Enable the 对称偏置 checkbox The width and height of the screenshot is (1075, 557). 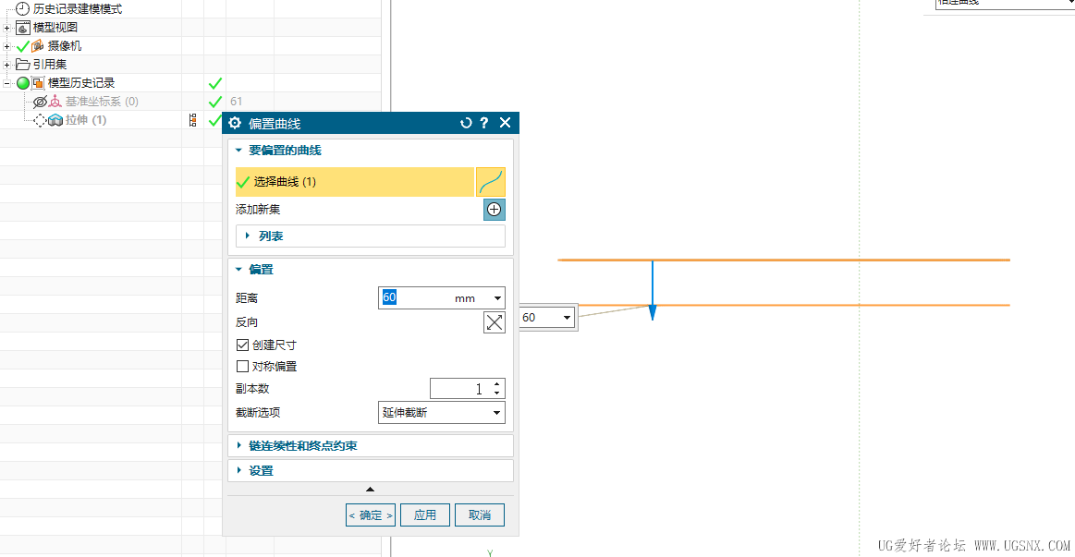click(242, 367)
